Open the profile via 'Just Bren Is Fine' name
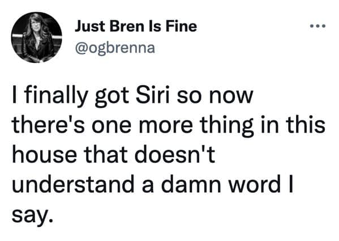Screen dimensions: 339x241 coord(136,27)
